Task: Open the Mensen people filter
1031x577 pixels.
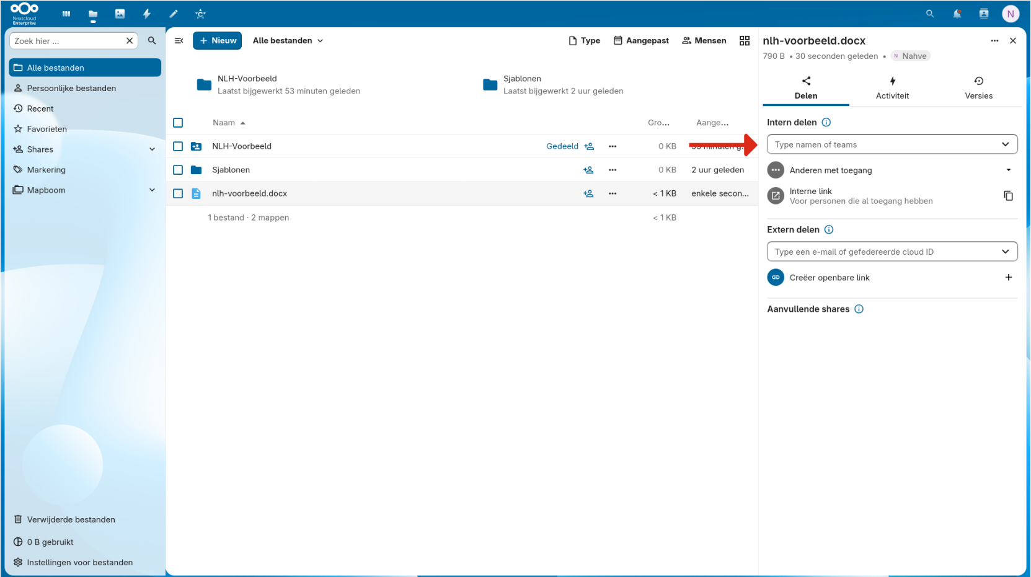Action: pos(704,41)
